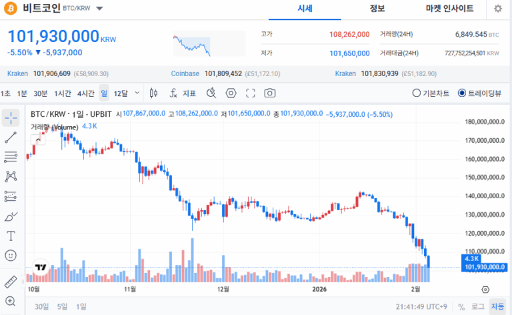
Task: Toggle fullscreen chart mode
Action: 251,93
